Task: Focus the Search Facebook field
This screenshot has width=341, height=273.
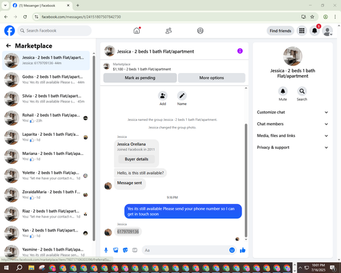Action: click(55, 31)
